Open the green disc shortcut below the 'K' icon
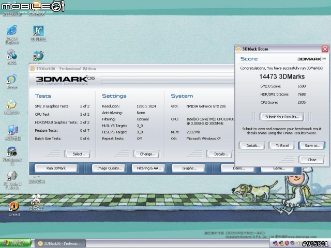331x248 pixels. pyautogui.click(x=38, y=56)
